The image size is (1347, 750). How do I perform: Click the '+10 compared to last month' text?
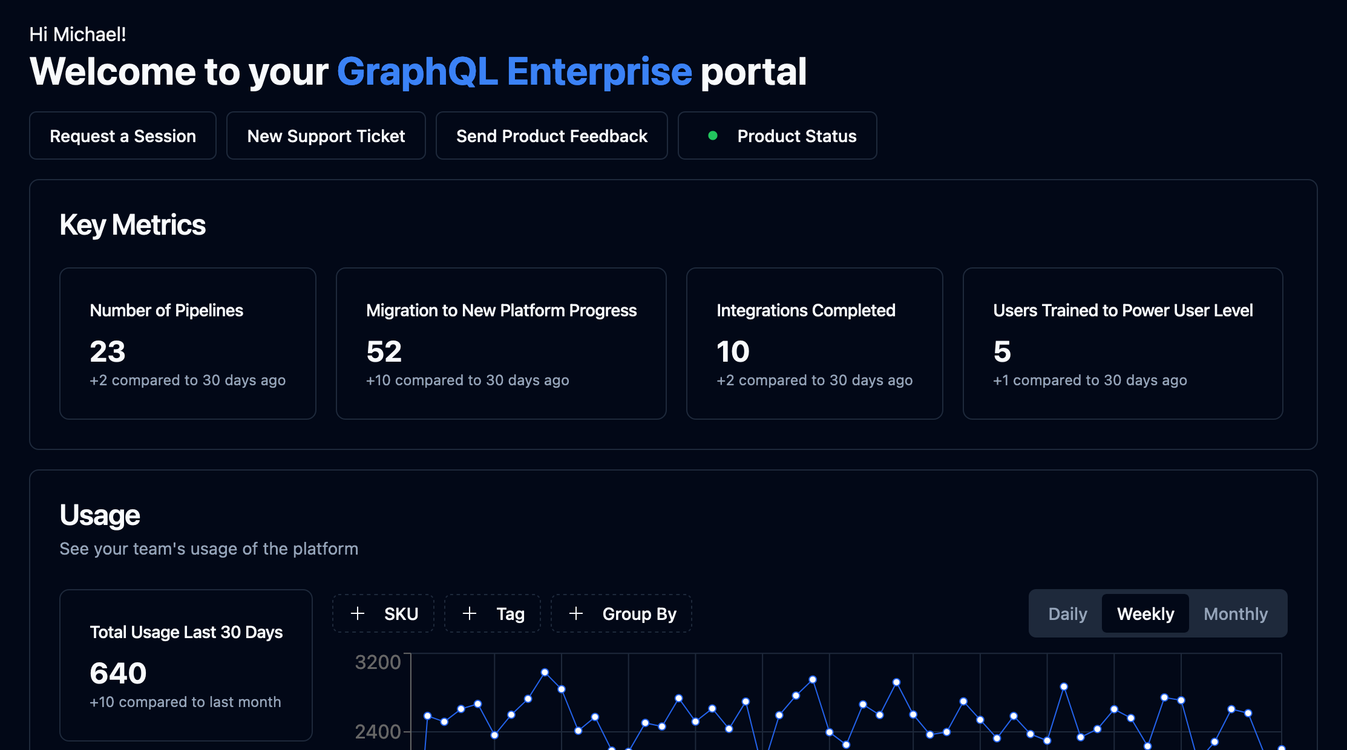coord(185,702)
